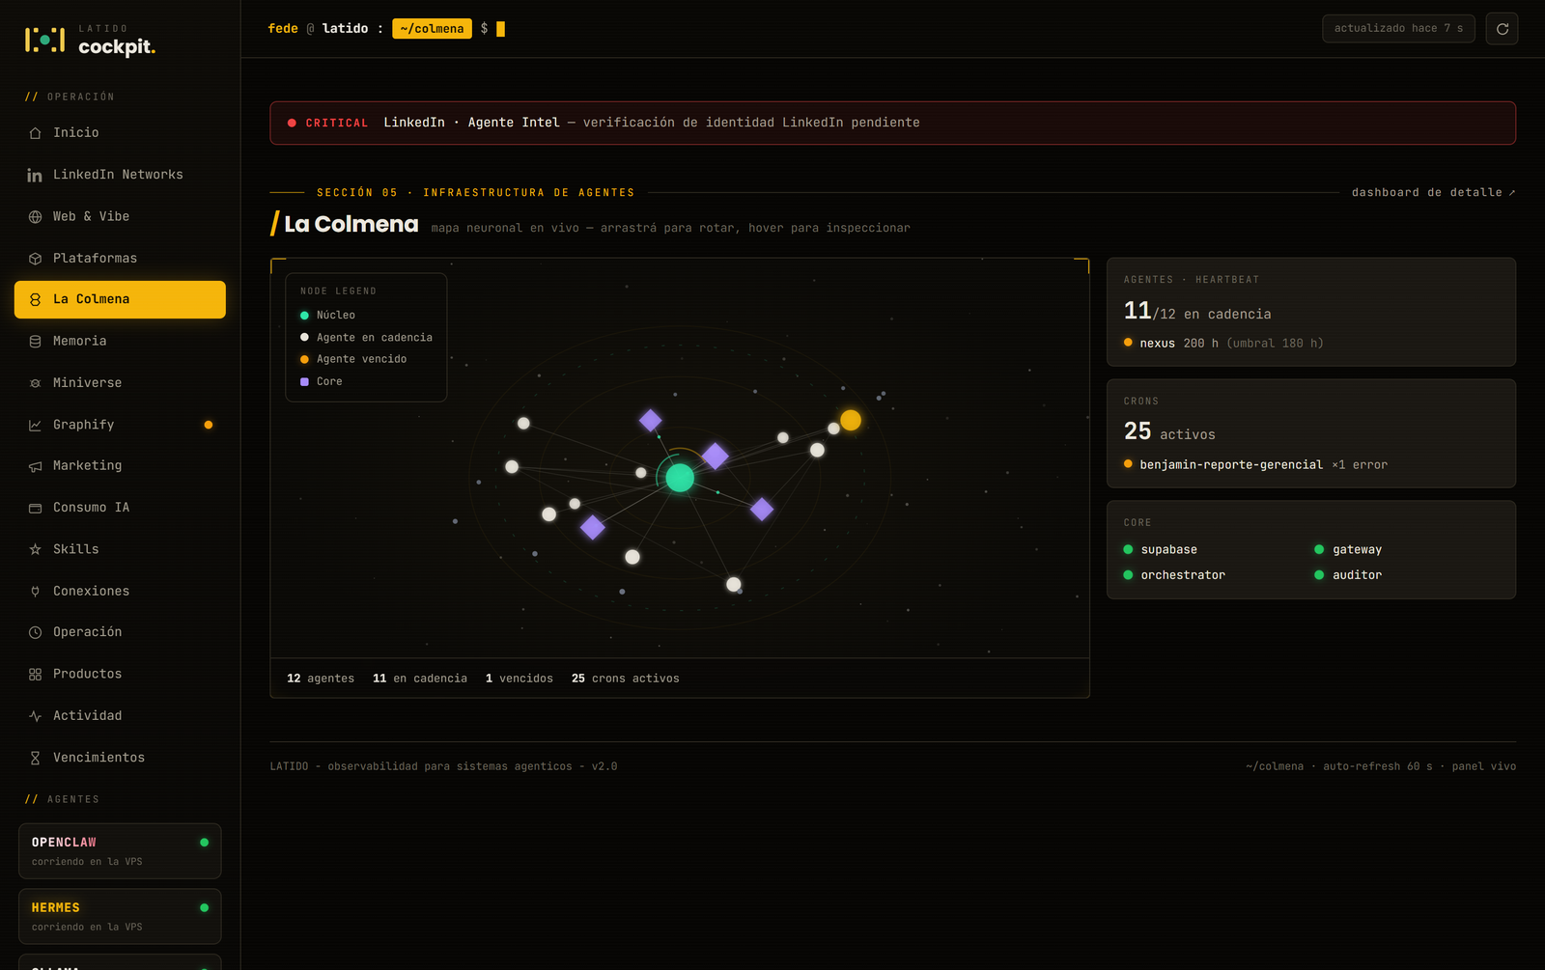Click the refresh icon button

pyautogui.click(x=1502, y=29)
